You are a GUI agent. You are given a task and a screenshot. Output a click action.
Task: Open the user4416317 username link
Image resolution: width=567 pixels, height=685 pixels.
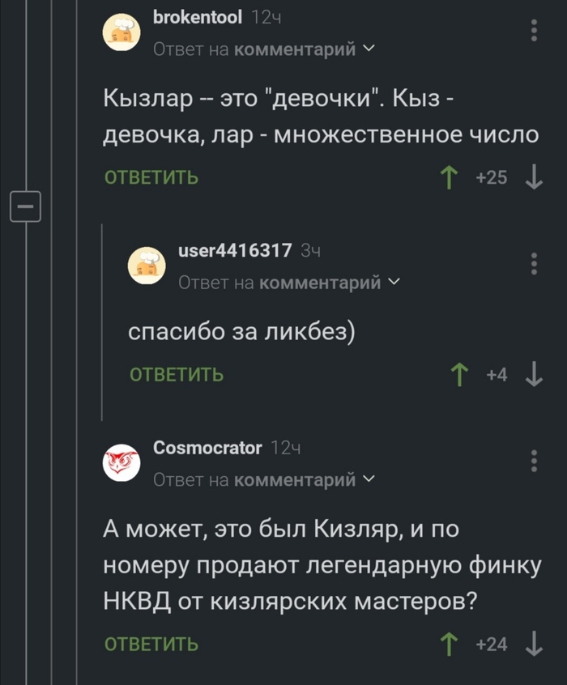235,250
